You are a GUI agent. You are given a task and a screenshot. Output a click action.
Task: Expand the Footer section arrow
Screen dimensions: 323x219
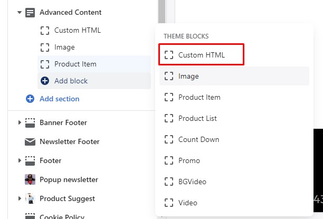[20, 160]
